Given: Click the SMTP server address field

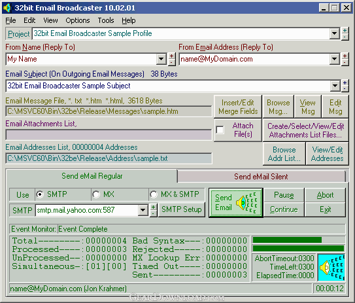Looking at the screenshot, I should [87, 210].
